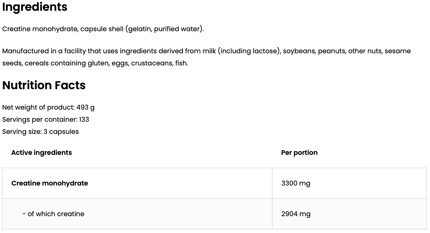This screenshot has width=430, height=233.
Task: Click the Servings per container line
Action: coord(46,120)
